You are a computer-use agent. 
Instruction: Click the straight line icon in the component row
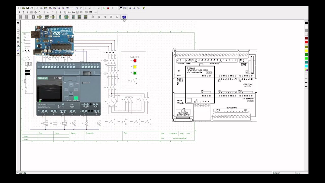click(x=95, y=12)
